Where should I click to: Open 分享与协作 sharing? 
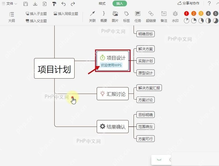[188, 3]
